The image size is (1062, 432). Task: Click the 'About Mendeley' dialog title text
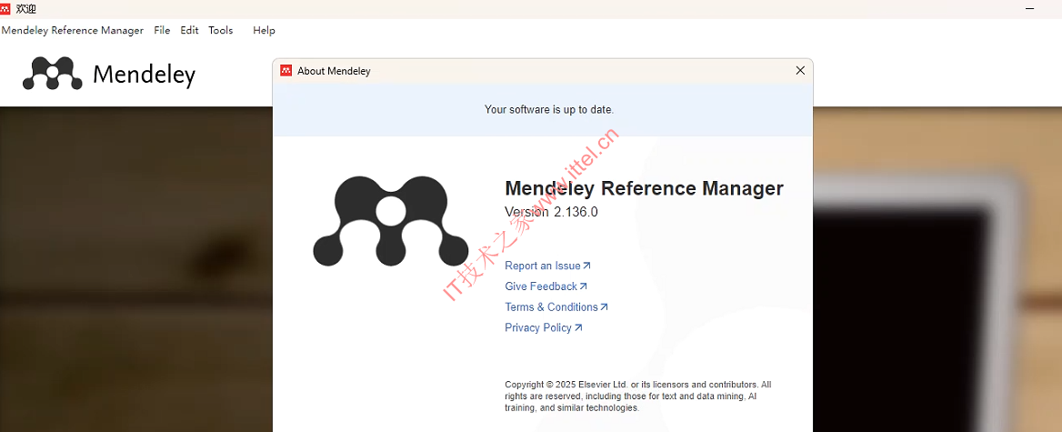[x=334, y=71]
